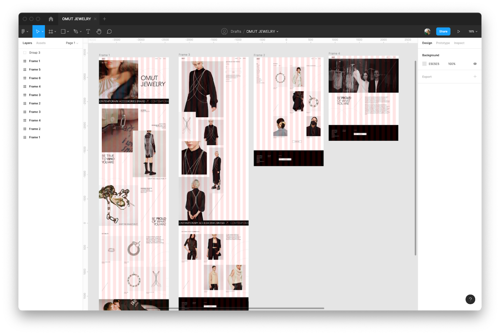The height and width of the screenshot is (335, 500).
Task: Click the Background color swatch E5E5E5
Action: point(424,64)
